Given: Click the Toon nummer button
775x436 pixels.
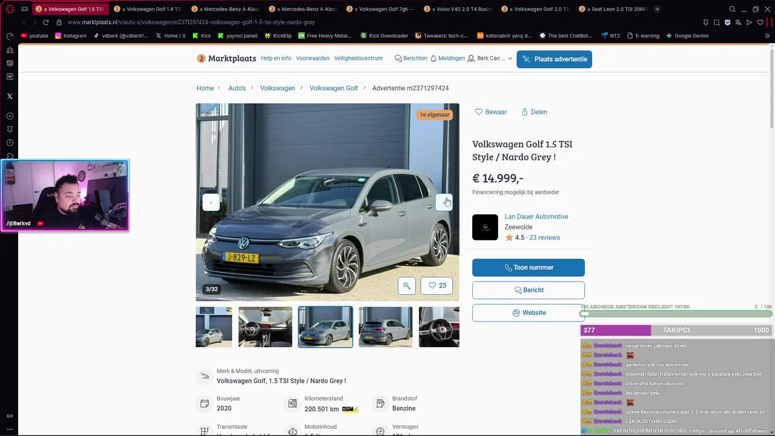Looking at the screenshot, I should click(529, 268).
